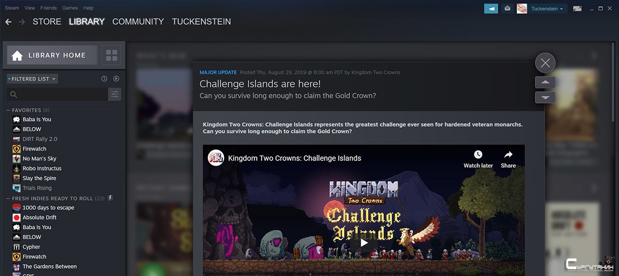Screen dimensions: 619x276
Task: Click Watch later on the video
Action: click(x=478, y=159)
